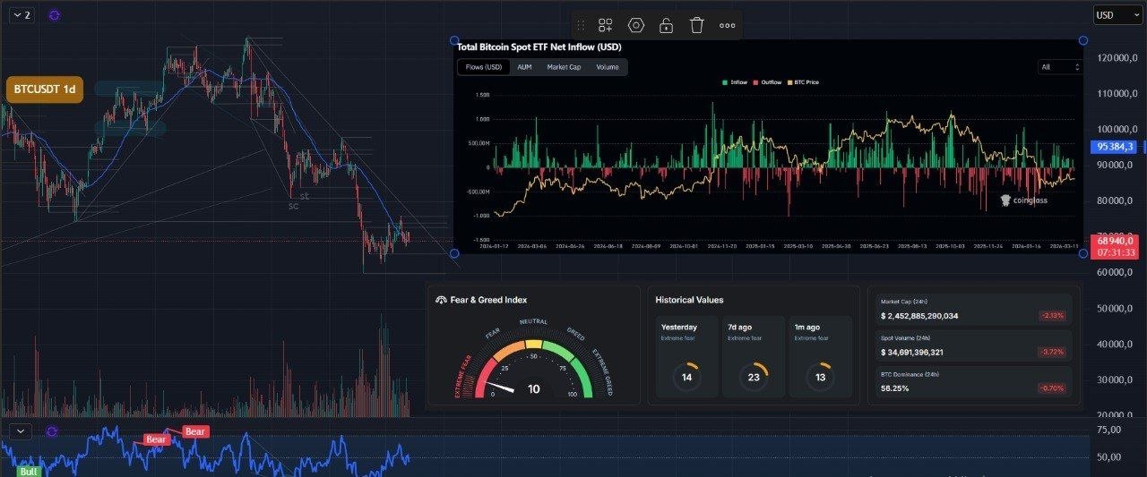The width and height of the screenshot is (1147, 477).
Task: Click the Fear & Greed gauge icon
Action: (441, 300)
